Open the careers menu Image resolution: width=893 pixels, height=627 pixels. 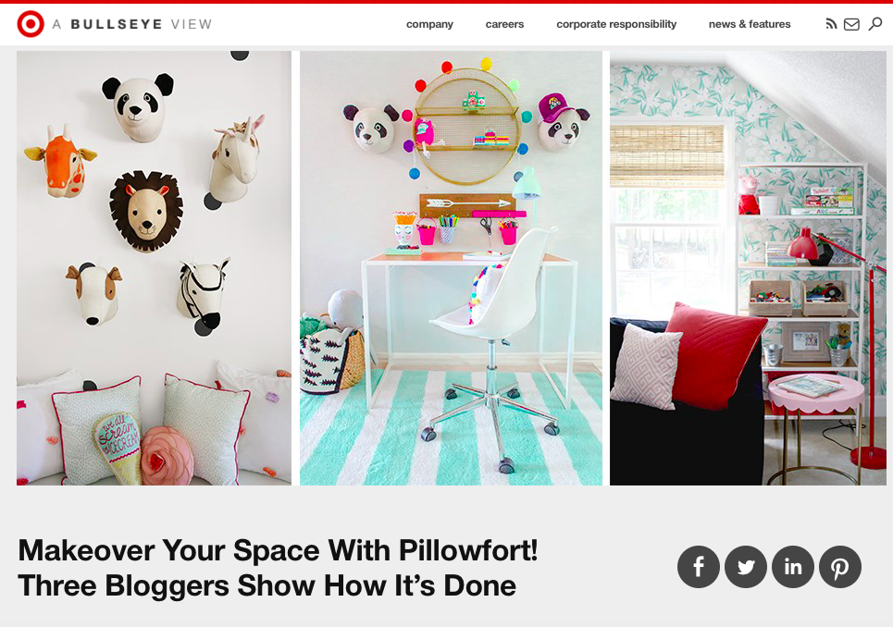coord(504,24)
